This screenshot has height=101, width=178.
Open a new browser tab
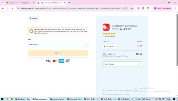[69, 3]
